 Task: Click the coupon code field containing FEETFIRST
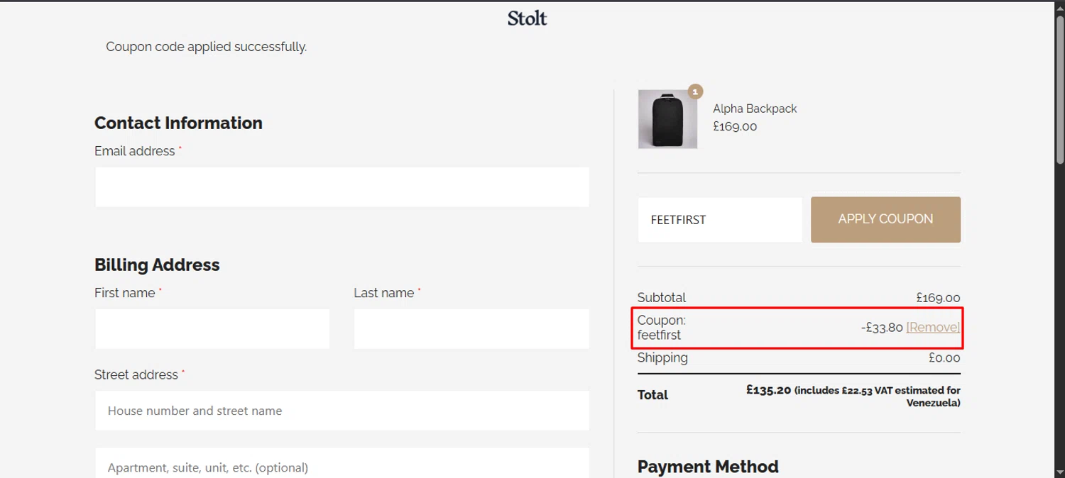pos(720,220)
